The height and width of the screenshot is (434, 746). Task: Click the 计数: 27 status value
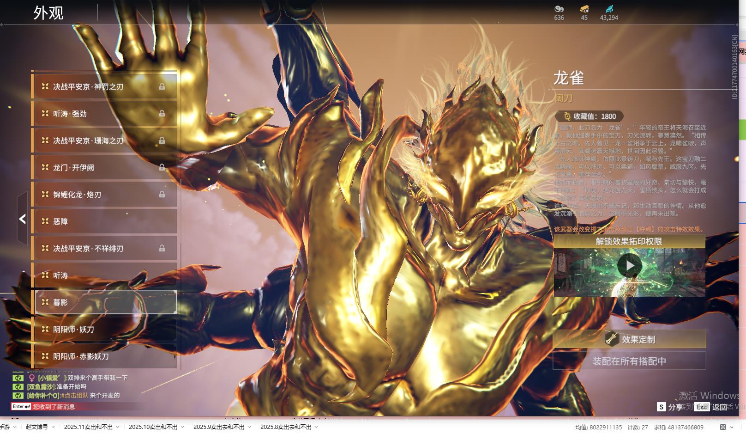[638, 427]
